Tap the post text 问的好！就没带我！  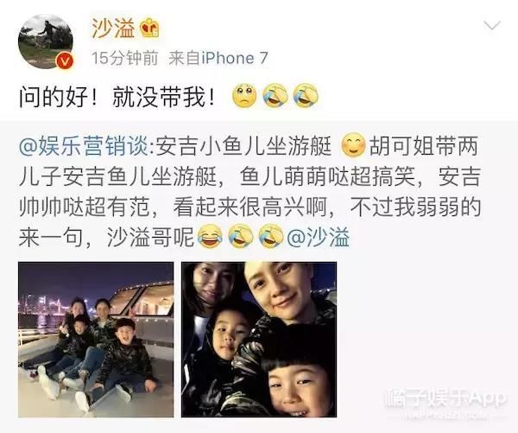[117, 97]
